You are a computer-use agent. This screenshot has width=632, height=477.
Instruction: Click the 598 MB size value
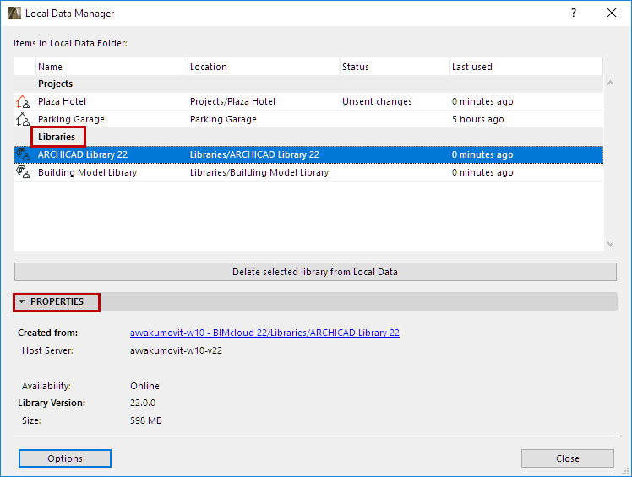tap(146, 420)
